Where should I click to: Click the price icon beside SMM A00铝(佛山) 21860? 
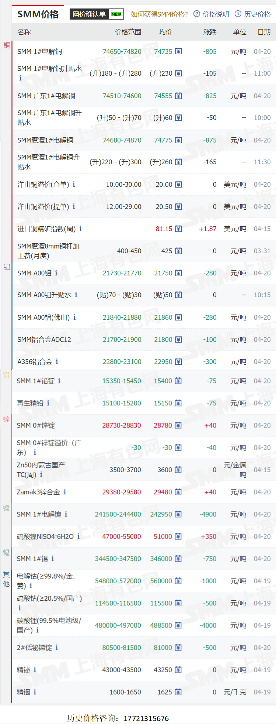[178, 317]
